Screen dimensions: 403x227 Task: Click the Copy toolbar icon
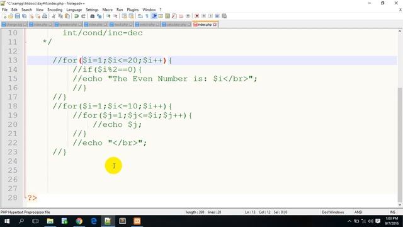(60, 16)
